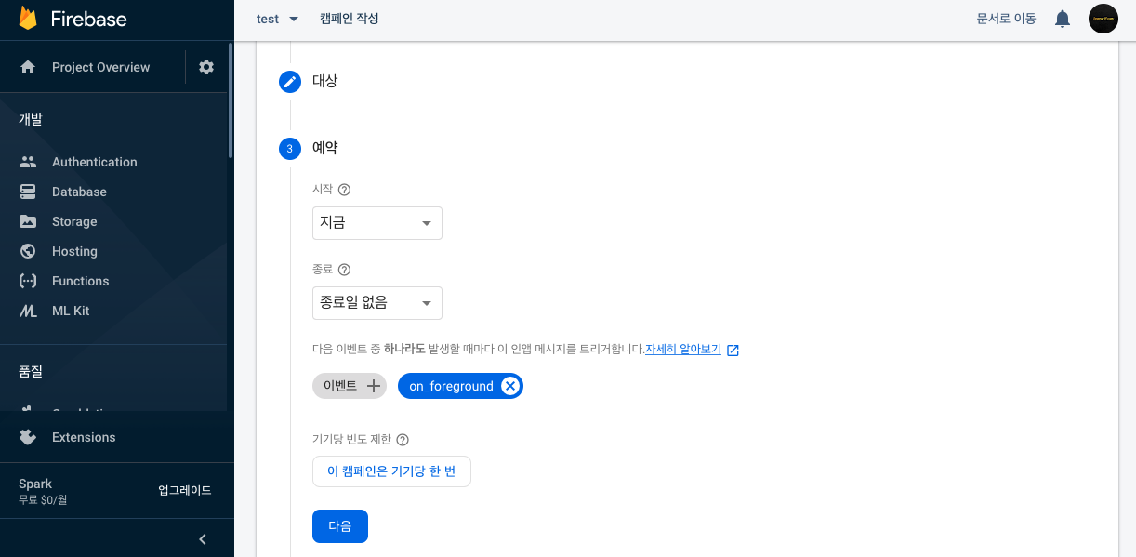Click the 다음 button
This screenshot has height=557, width=1136.
[339, 526]
